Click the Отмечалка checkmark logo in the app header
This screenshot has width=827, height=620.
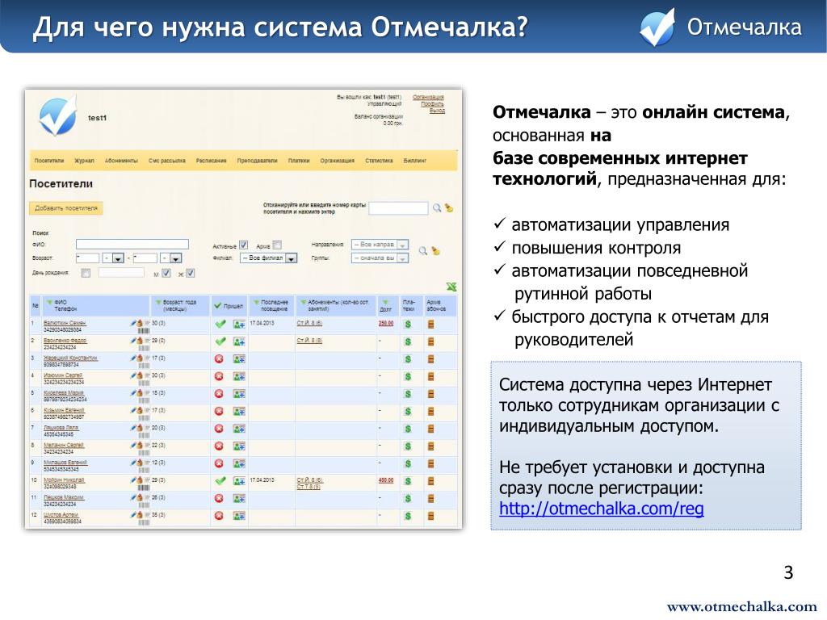click(x=58, y=116)
